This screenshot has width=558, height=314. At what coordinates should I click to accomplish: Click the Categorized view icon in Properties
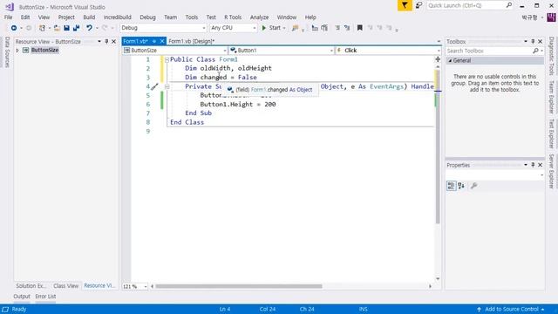[x=452, y=186]
